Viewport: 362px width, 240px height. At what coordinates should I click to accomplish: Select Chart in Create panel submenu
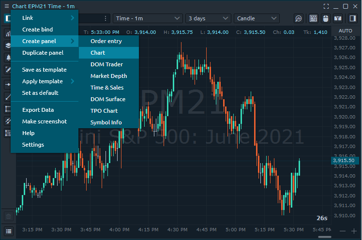[x=98, y=53]
